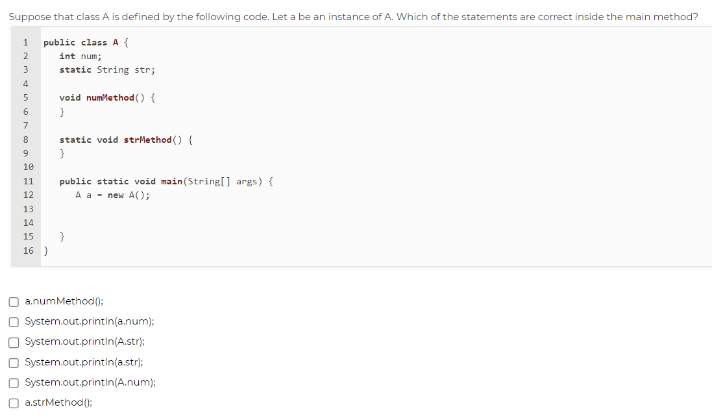Check the System.out.println(A.str); option
Image resolution: width=712 pixels, height=418 pixels.
pyautogui.click(x=14, y=341)
